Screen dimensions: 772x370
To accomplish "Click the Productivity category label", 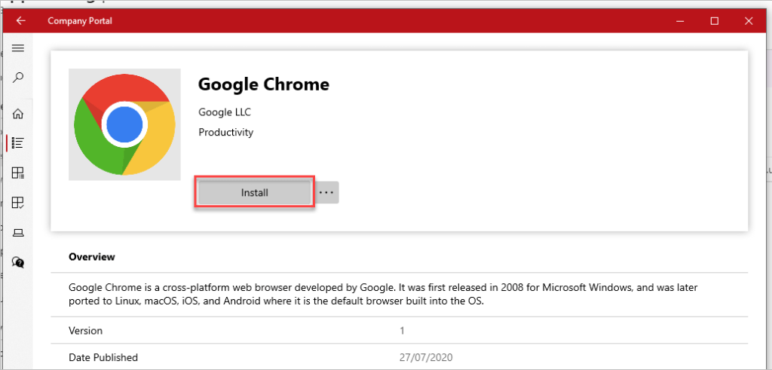I will point(226,132).
